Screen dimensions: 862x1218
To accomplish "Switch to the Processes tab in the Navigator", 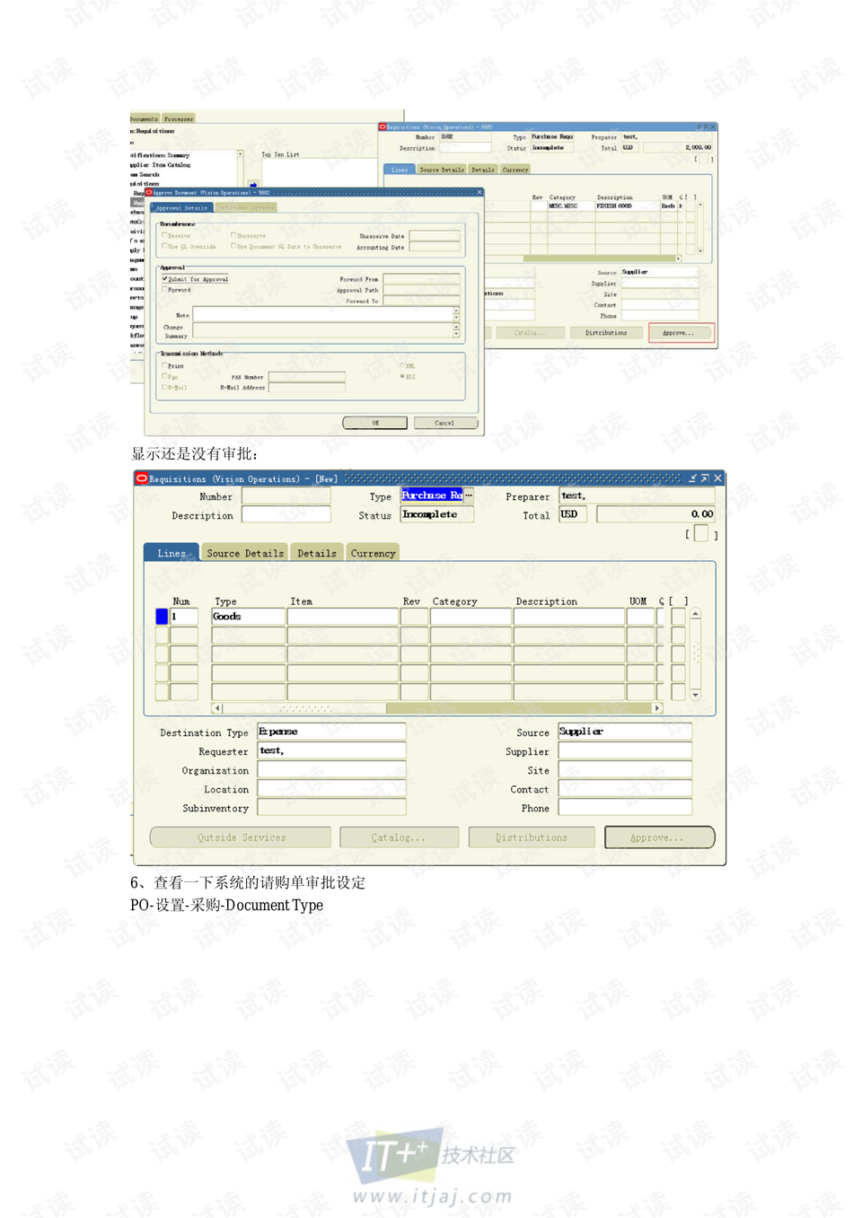I will point(178,118).
